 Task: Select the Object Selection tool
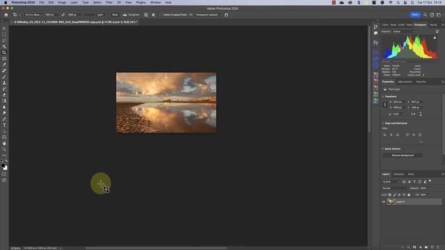tap(4, 47)
